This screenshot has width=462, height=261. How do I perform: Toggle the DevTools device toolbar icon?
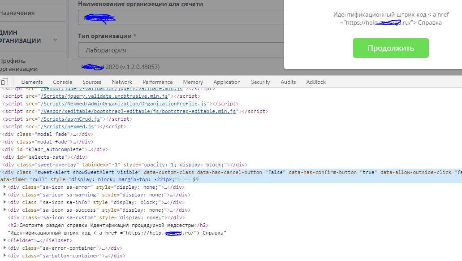(x=4, y=82)
